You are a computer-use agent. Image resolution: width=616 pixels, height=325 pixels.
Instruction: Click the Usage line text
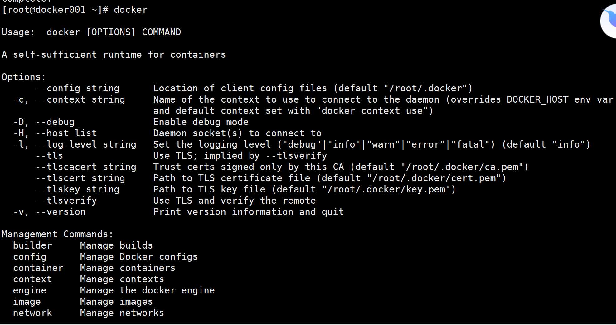(x=91, y=32)
